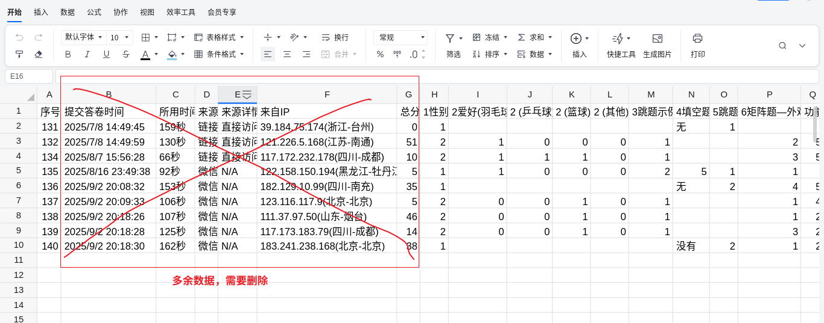
Task: Set align right
Action: point(306,54)
